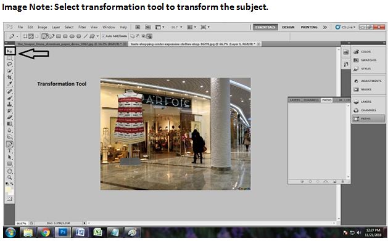
Task: Swap foreground and background colors
Action: coord(12,184)
